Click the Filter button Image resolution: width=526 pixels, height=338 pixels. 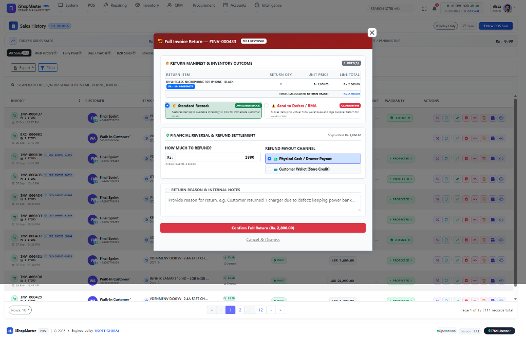(48, 68)
